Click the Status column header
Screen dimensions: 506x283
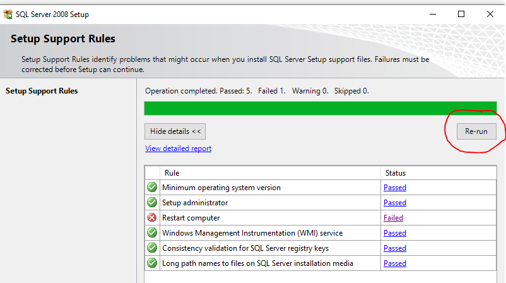pos(438,173)
